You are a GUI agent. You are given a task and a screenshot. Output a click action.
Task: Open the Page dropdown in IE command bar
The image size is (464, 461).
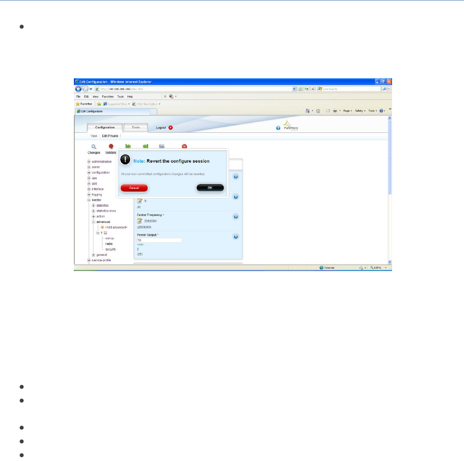tap(347, 111)
